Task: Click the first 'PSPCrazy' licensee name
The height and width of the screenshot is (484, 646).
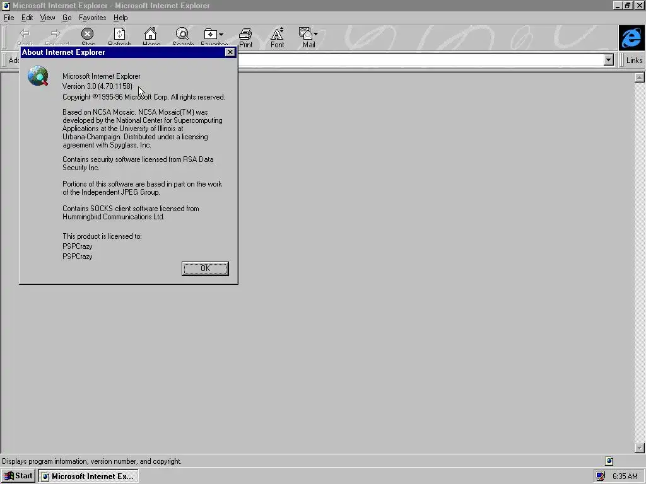Action: click(78, 246)
